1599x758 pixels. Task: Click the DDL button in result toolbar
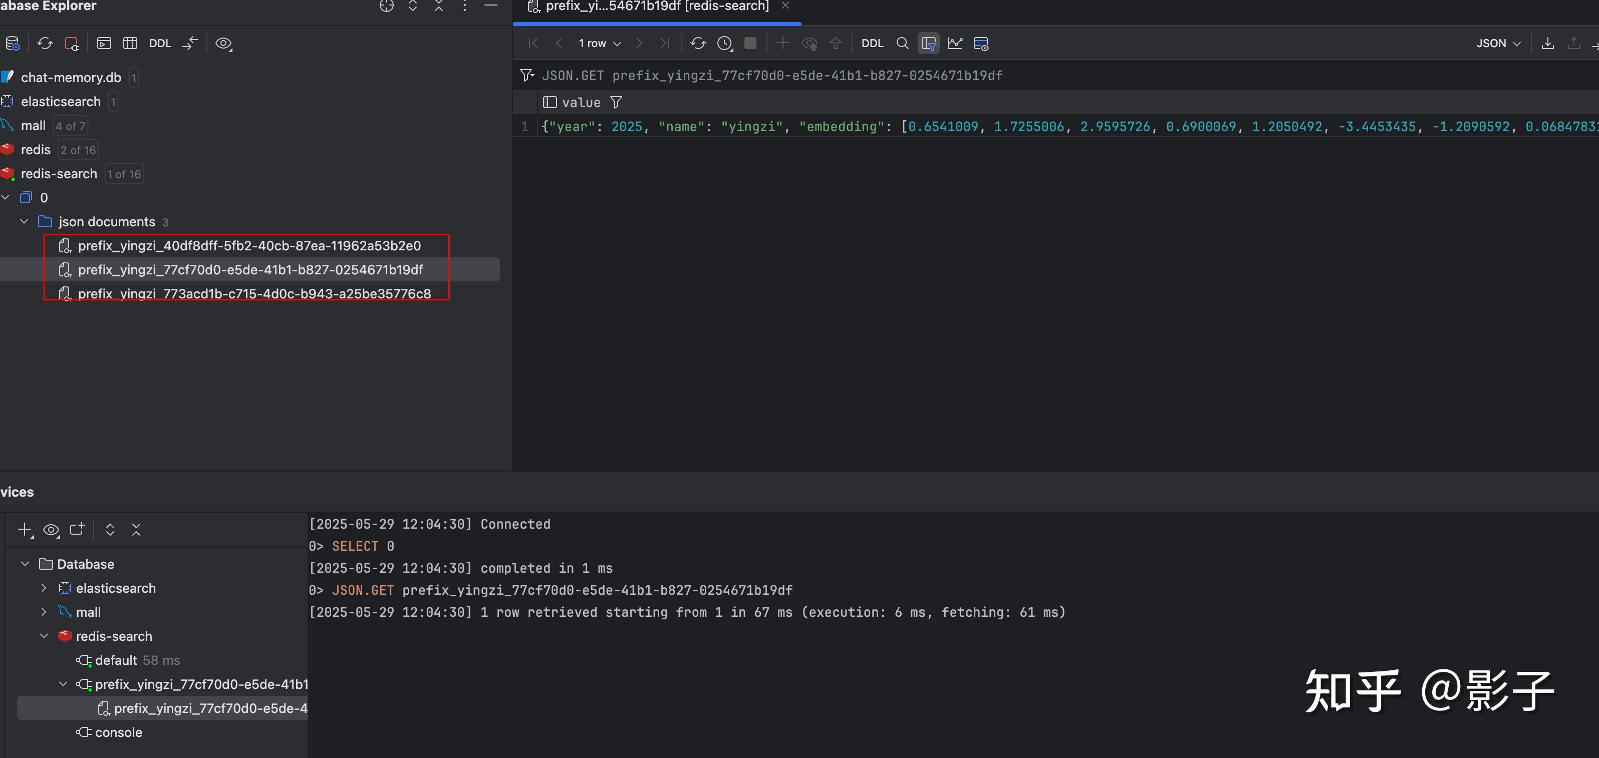872,44
